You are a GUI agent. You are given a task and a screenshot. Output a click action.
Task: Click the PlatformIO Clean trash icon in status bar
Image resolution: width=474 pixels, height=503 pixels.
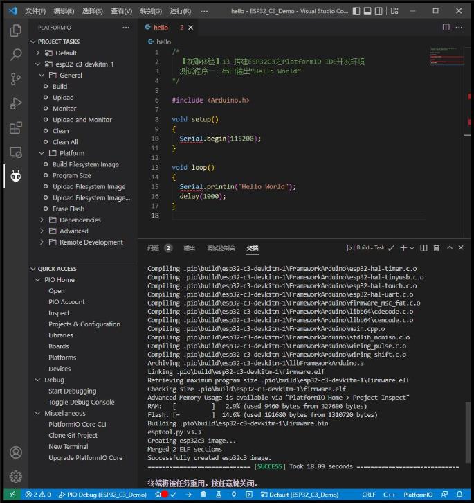203,494
